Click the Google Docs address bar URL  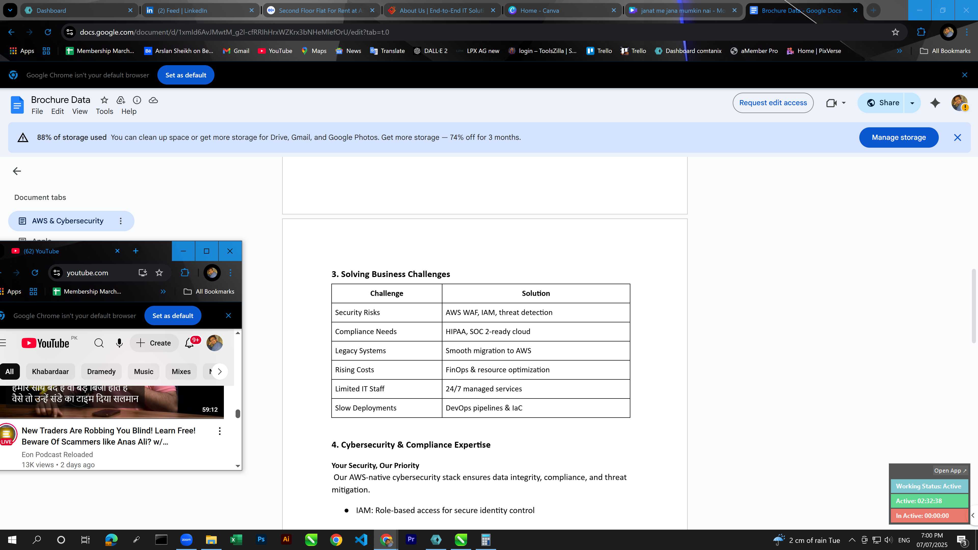coord(234,32)
